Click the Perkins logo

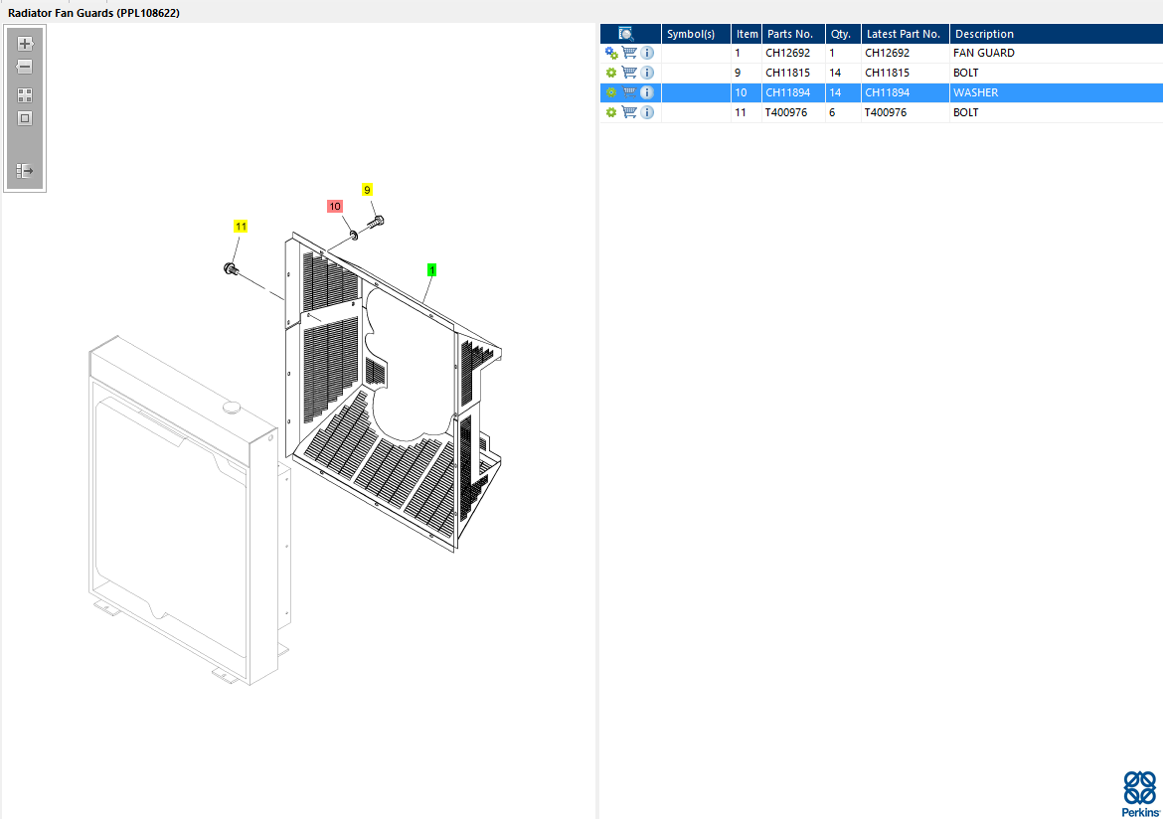pyautogui.click(x=1140, y=794)
